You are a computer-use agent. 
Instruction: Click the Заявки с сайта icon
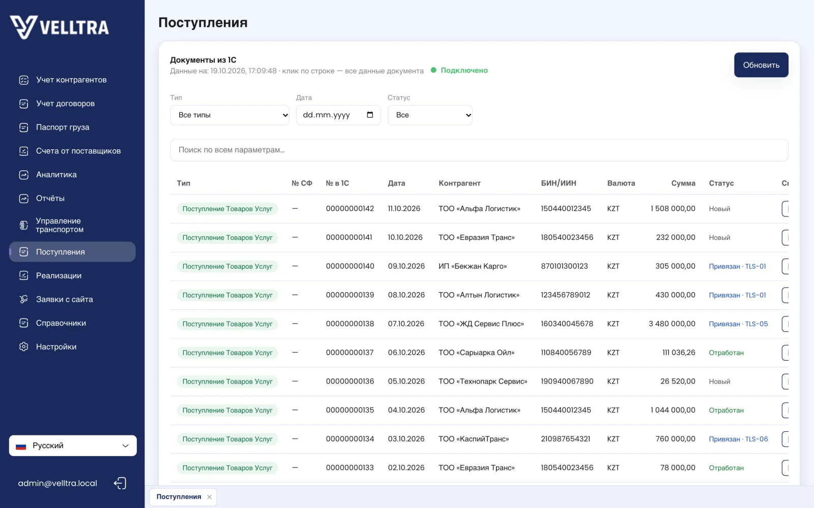(23, 299)
